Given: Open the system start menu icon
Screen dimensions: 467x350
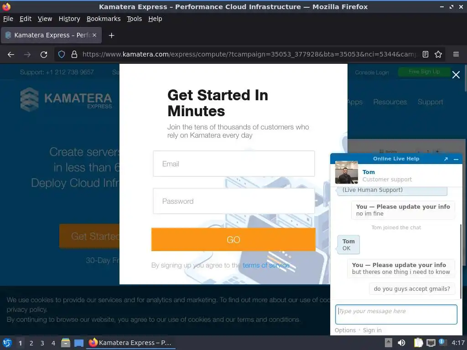Looking at the screenshot, I should point(7,343).
